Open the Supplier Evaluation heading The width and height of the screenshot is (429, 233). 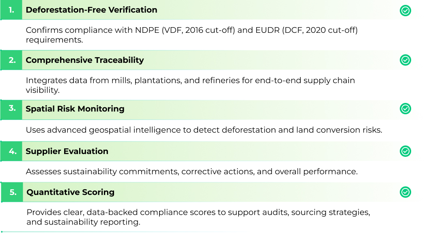(67, 151)
